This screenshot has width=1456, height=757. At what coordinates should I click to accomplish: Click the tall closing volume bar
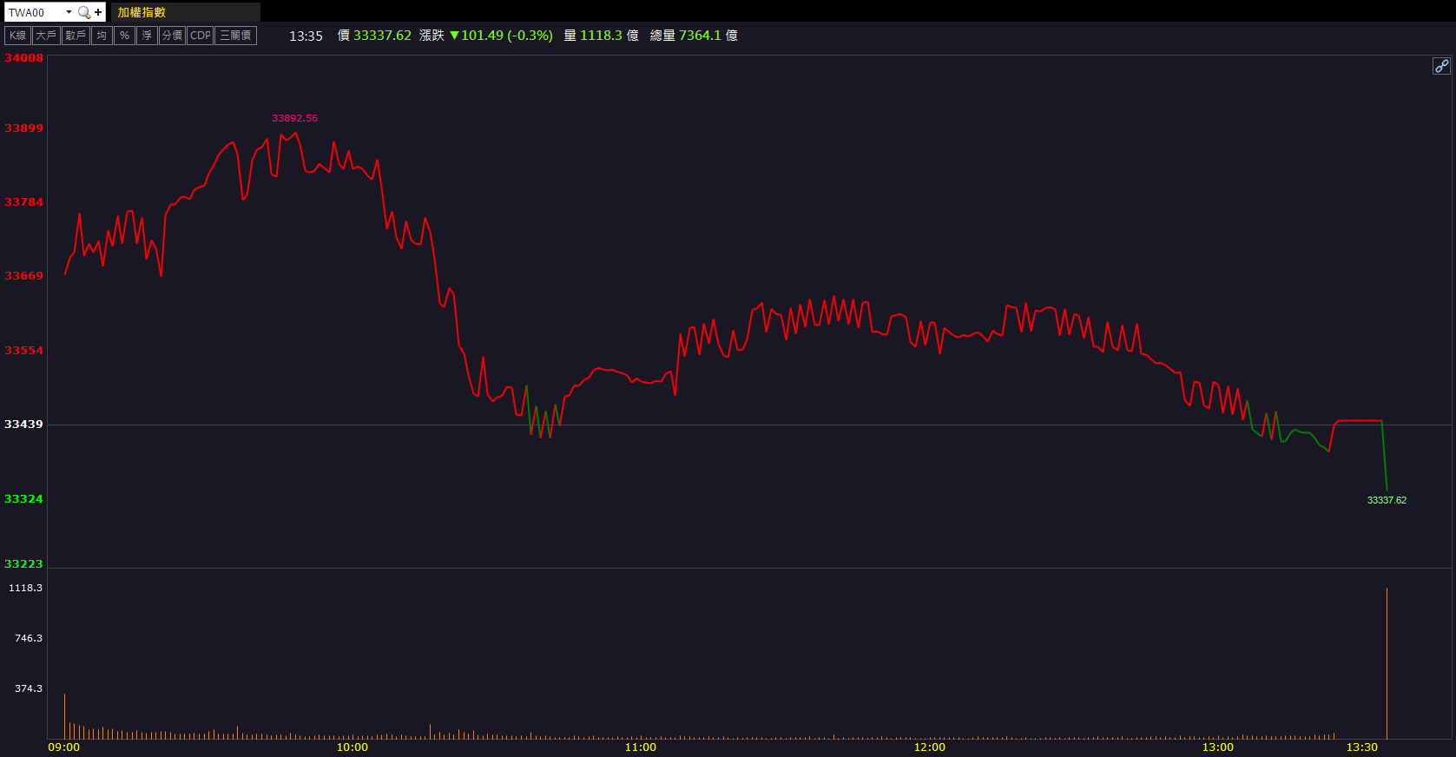click(1387, 663)
